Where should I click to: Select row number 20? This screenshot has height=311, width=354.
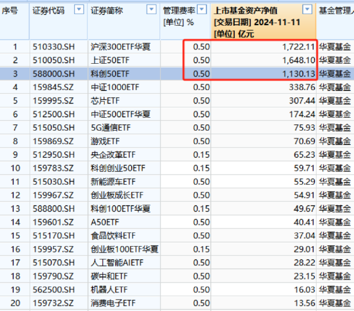[15, 303]
